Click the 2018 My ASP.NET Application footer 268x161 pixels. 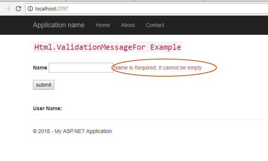pos(72,131)
